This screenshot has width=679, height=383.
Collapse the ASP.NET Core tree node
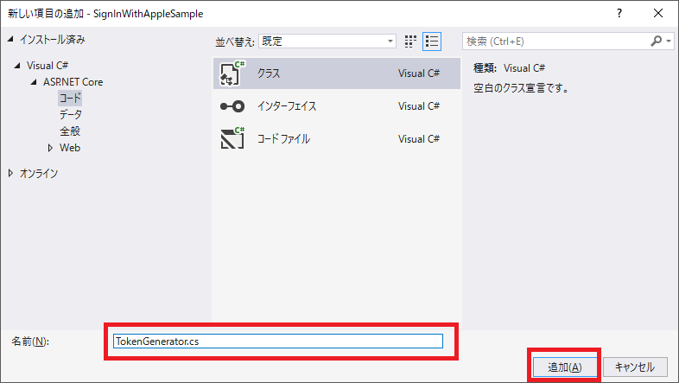pyautogui.click(x=34, y=82)
